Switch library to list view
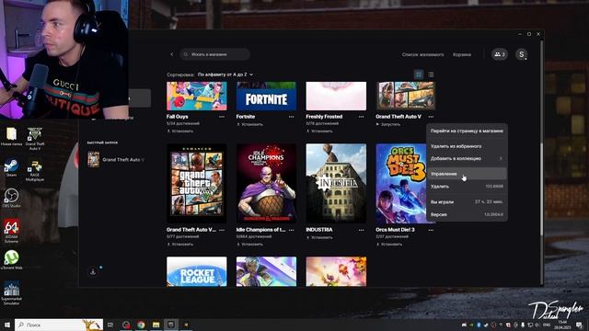Image resolution: width=589 pixels, height=331 pixels. [x=431, y=74]
